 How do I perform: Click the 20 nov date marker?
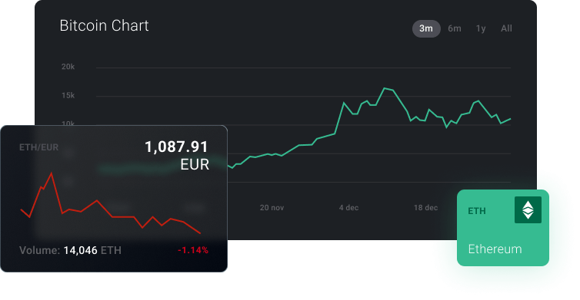pyautogui.click(x=272, y=208)
